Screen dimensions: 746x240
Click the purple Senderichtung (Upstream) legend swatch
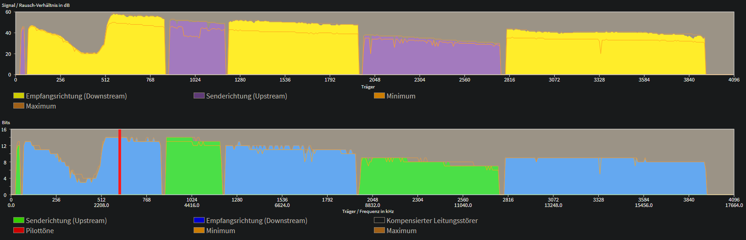pyautogui.click(x=199, y=96)
